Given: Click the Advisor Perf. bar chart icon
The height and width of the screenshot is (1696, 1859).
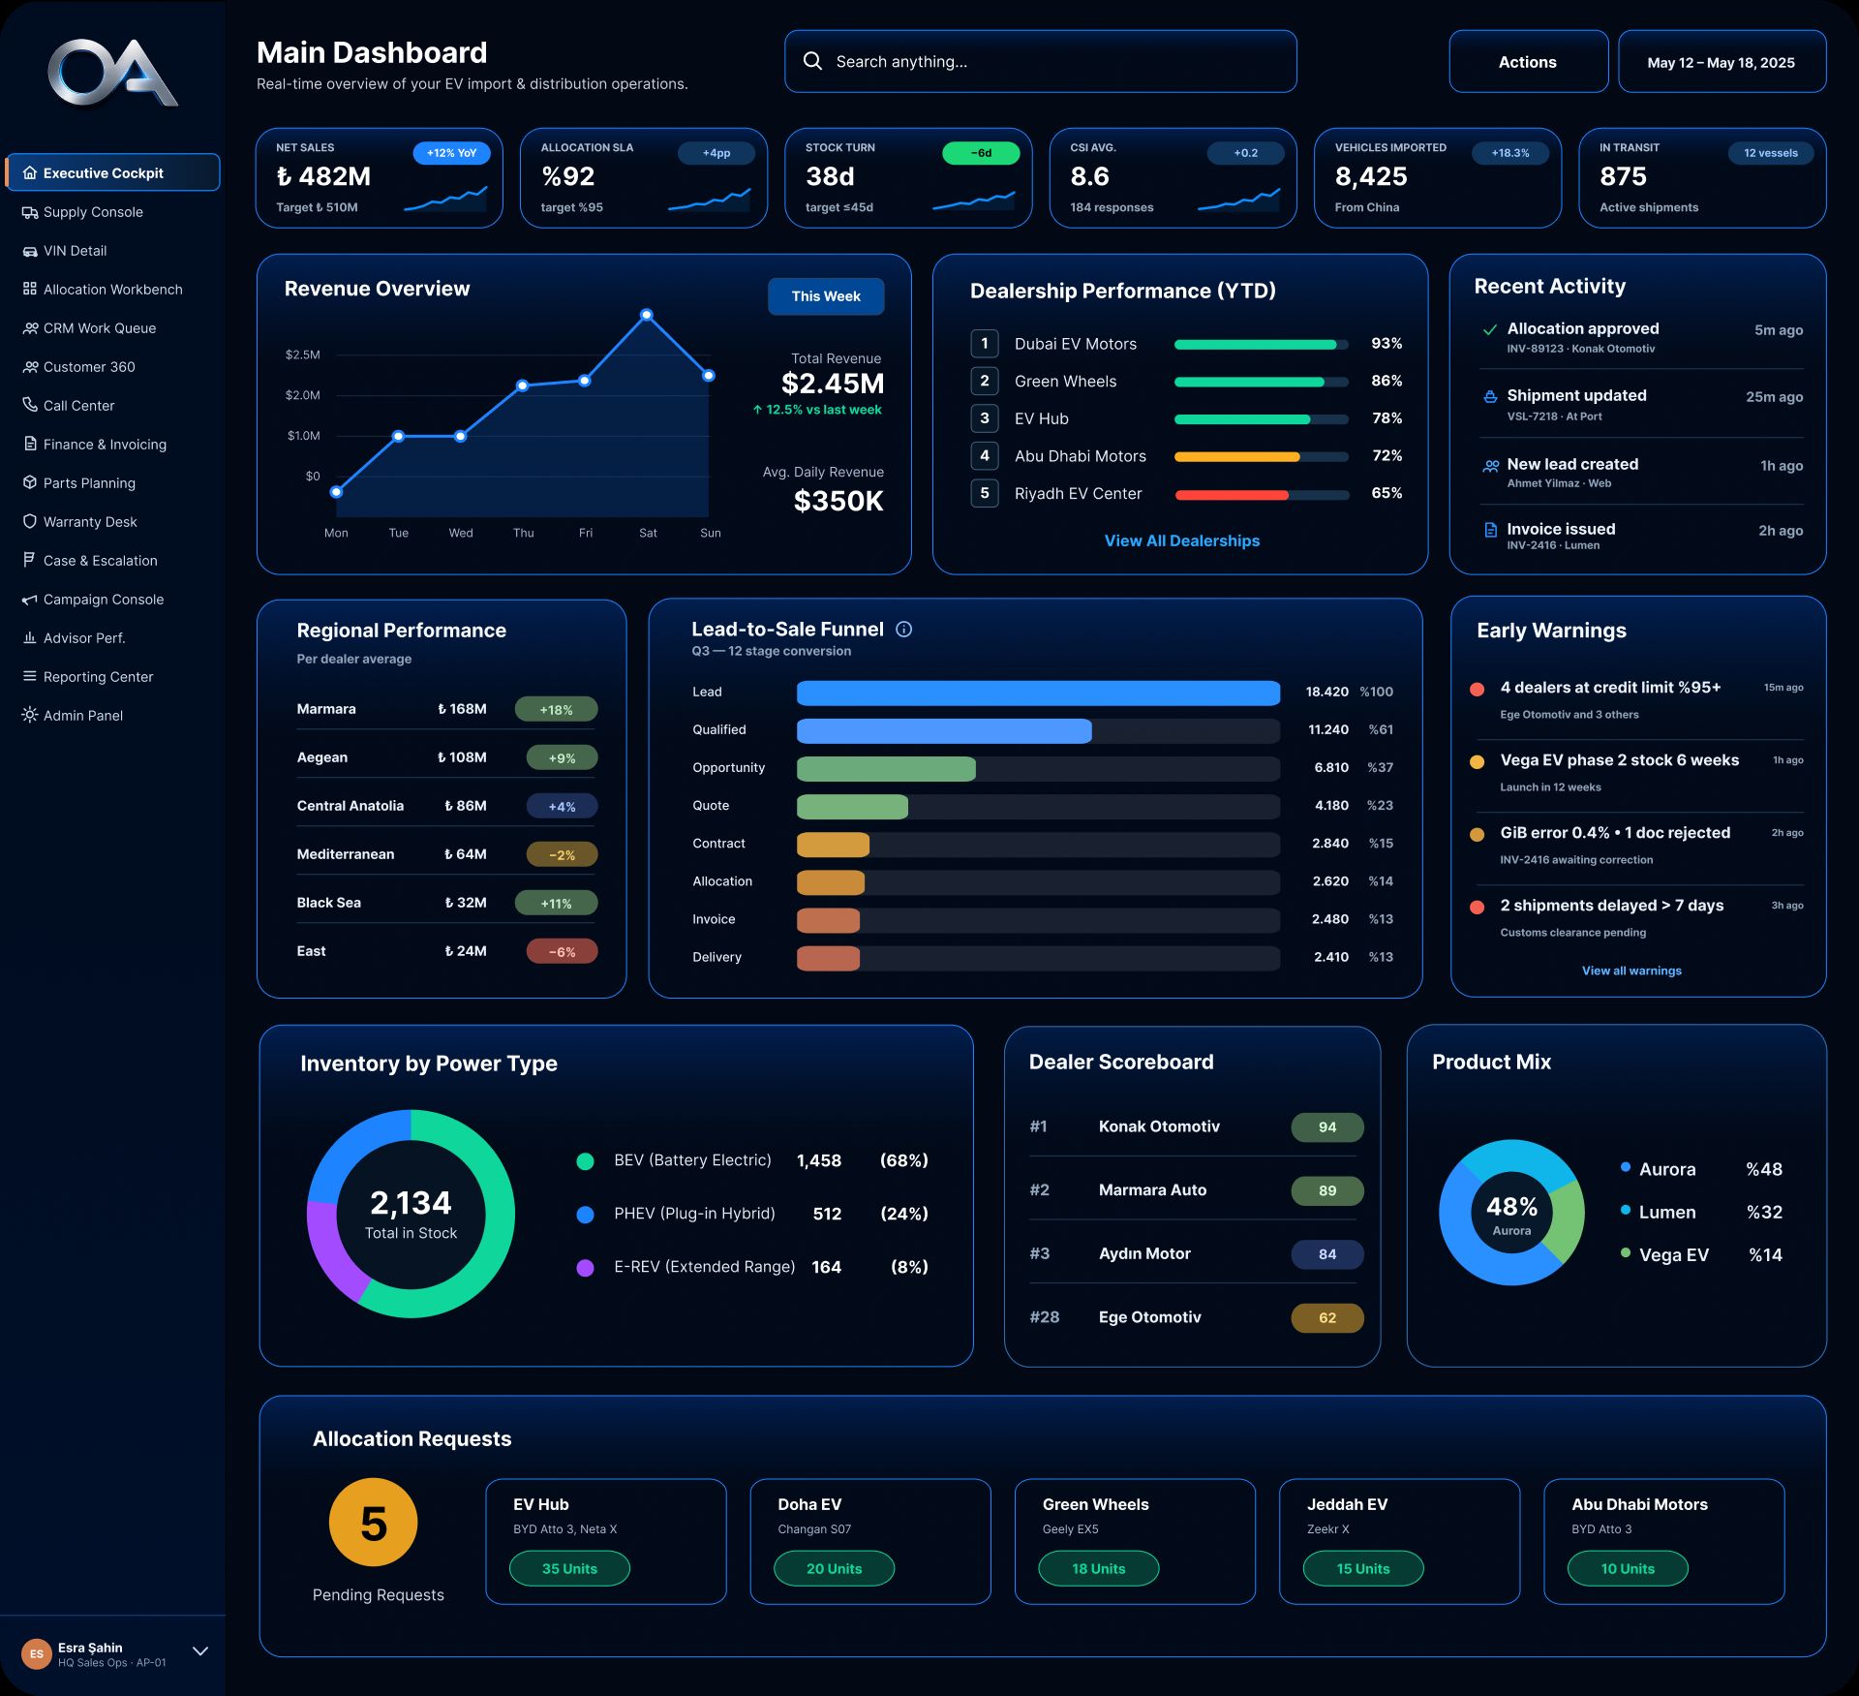Looking at the screenshot, I should [x=30, y=637].
